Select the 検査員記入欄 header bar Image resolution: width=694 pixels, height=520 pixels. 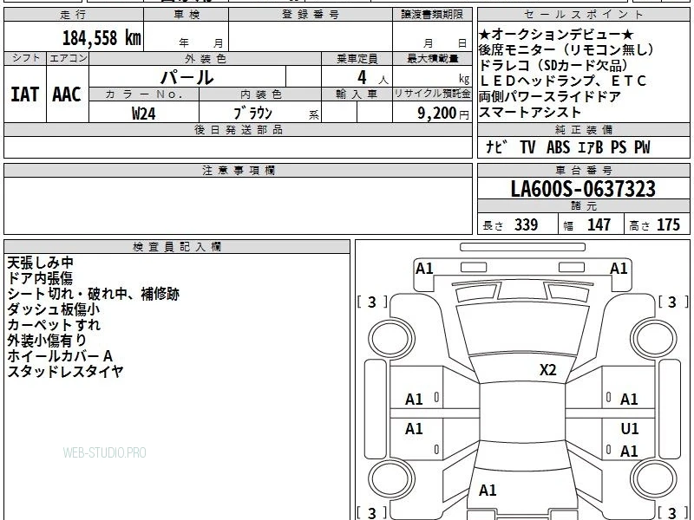tap(177, 247)
